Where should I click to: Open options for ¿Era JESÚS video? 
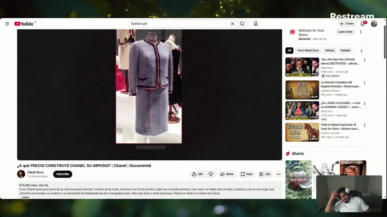pyautogui.click(x=365, y=104)
